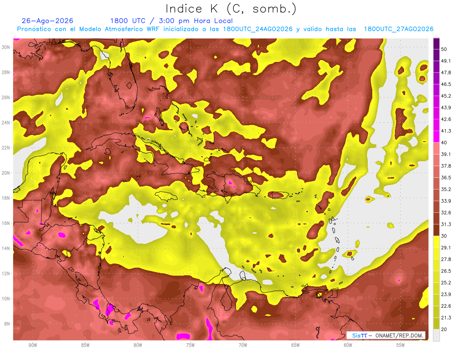Image resolution: width=454 pixels, height=350 pixels.
Task: Click the colorbar value "32.6"
Action: (x=446, y=213)
